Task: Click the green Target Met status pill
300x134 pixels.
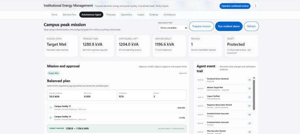Action: 54,73
